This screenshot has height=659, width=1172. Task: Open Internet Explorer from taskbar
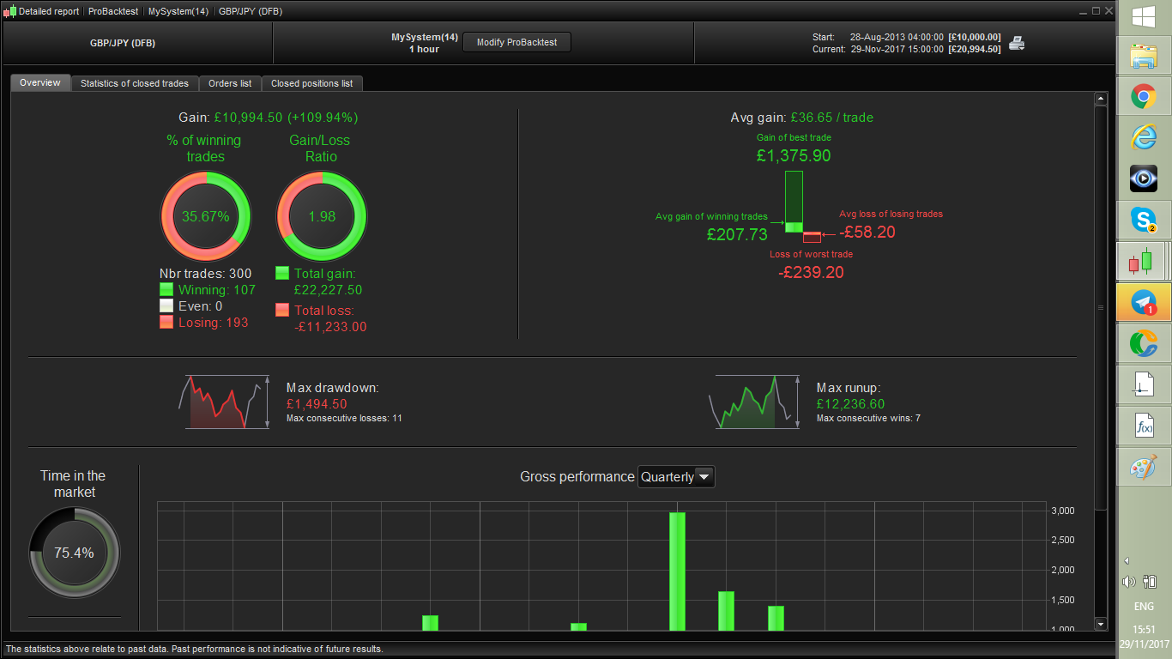tap(1143, 137)
